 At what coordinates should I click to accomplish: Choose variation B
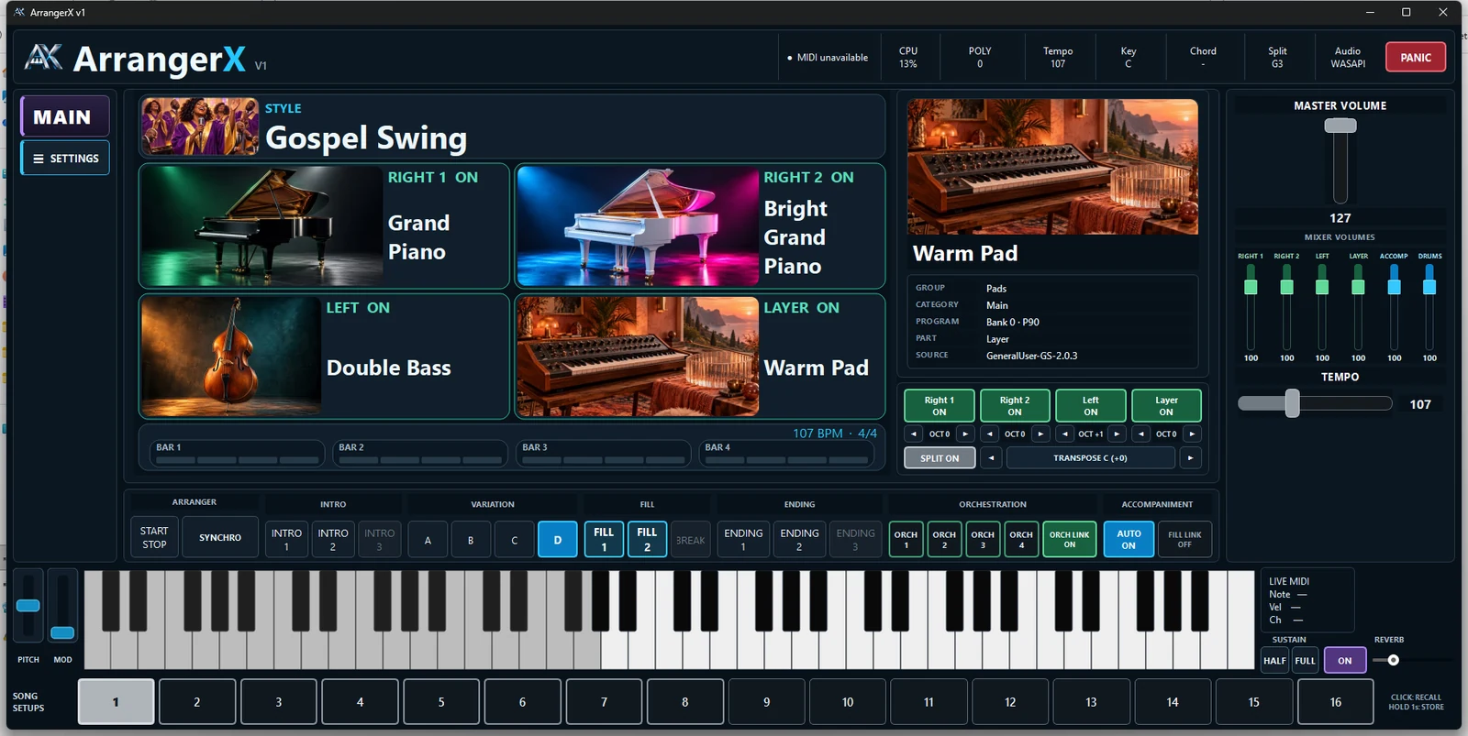(x=471, y=540)
